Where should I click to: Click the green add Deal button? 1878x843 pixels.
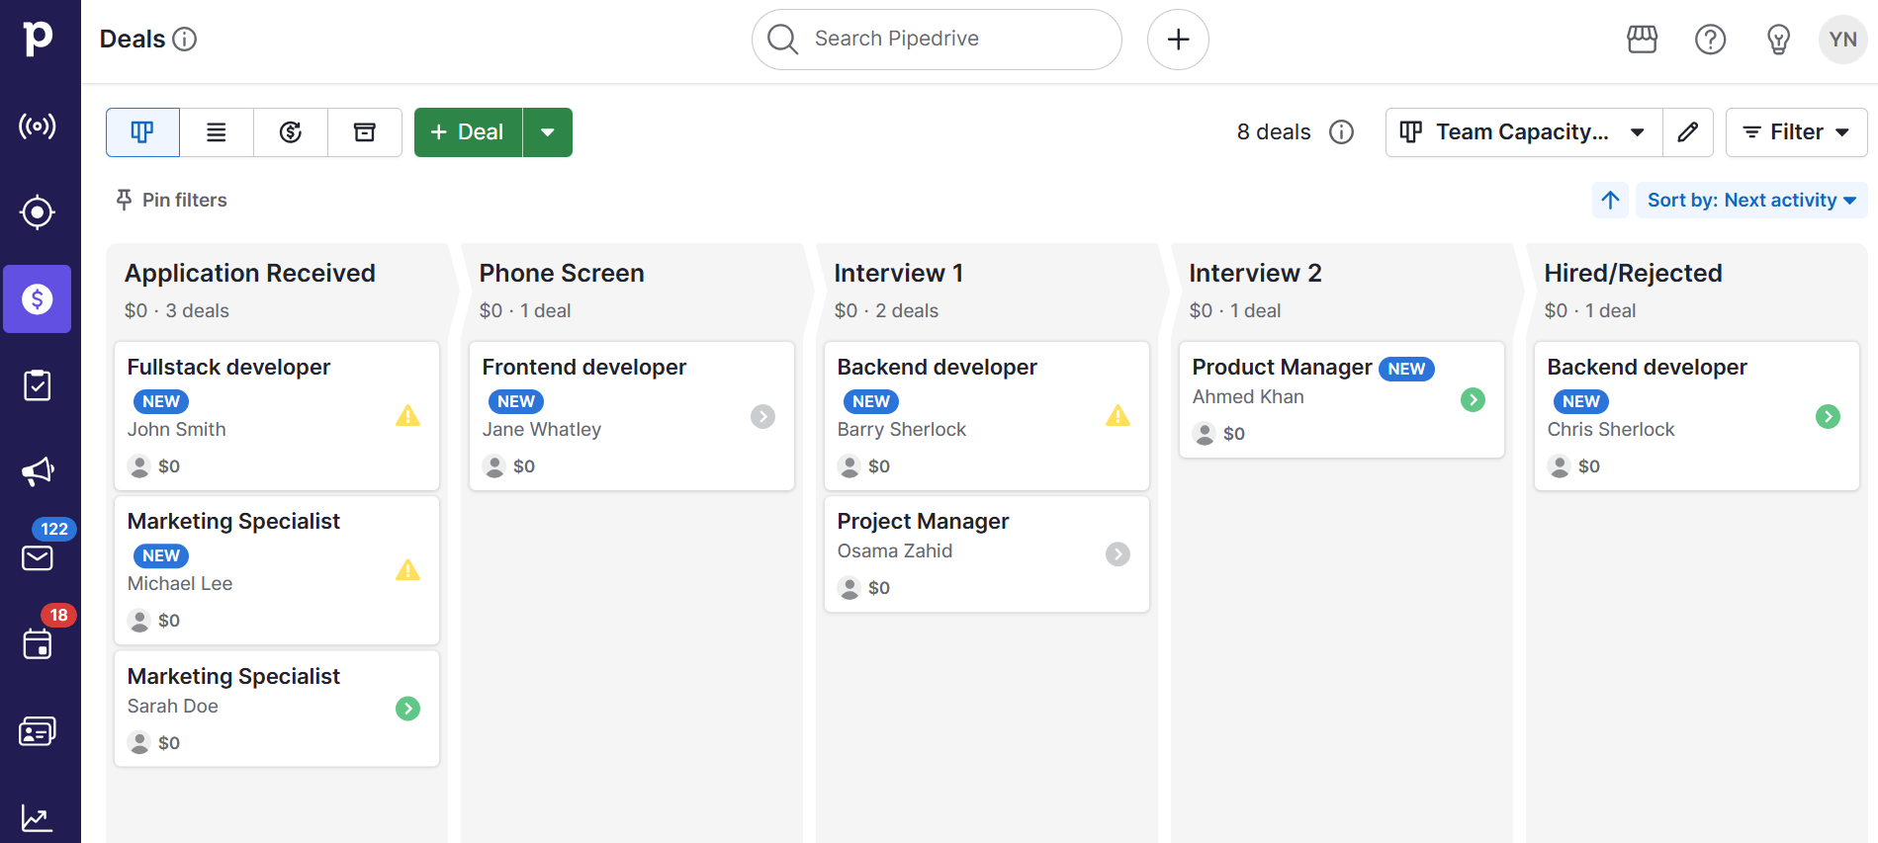point(468,132)
